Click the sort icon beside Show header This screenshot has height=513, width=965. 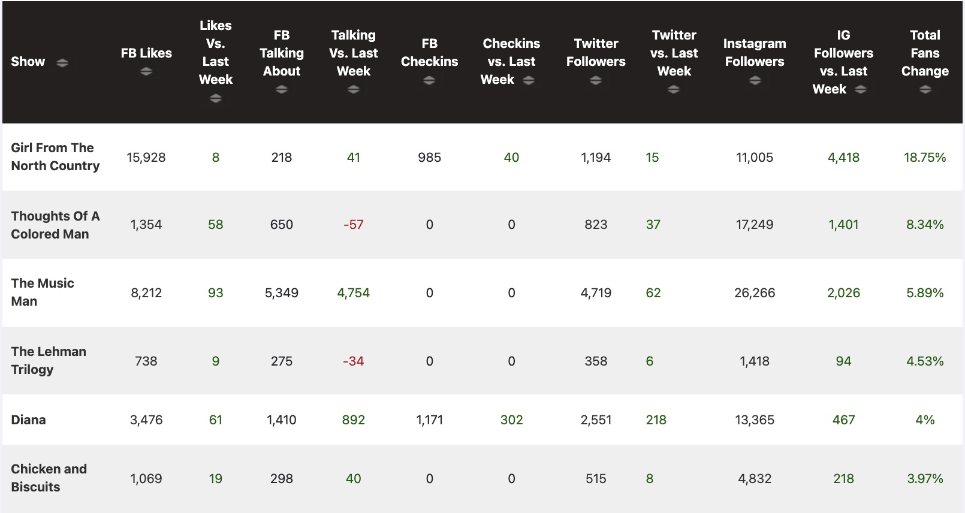coord(62,62)
